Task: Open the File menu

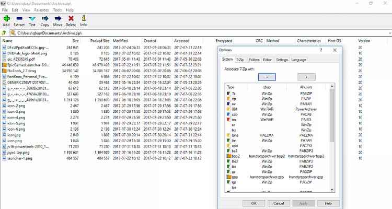Action: click(5, 10)
